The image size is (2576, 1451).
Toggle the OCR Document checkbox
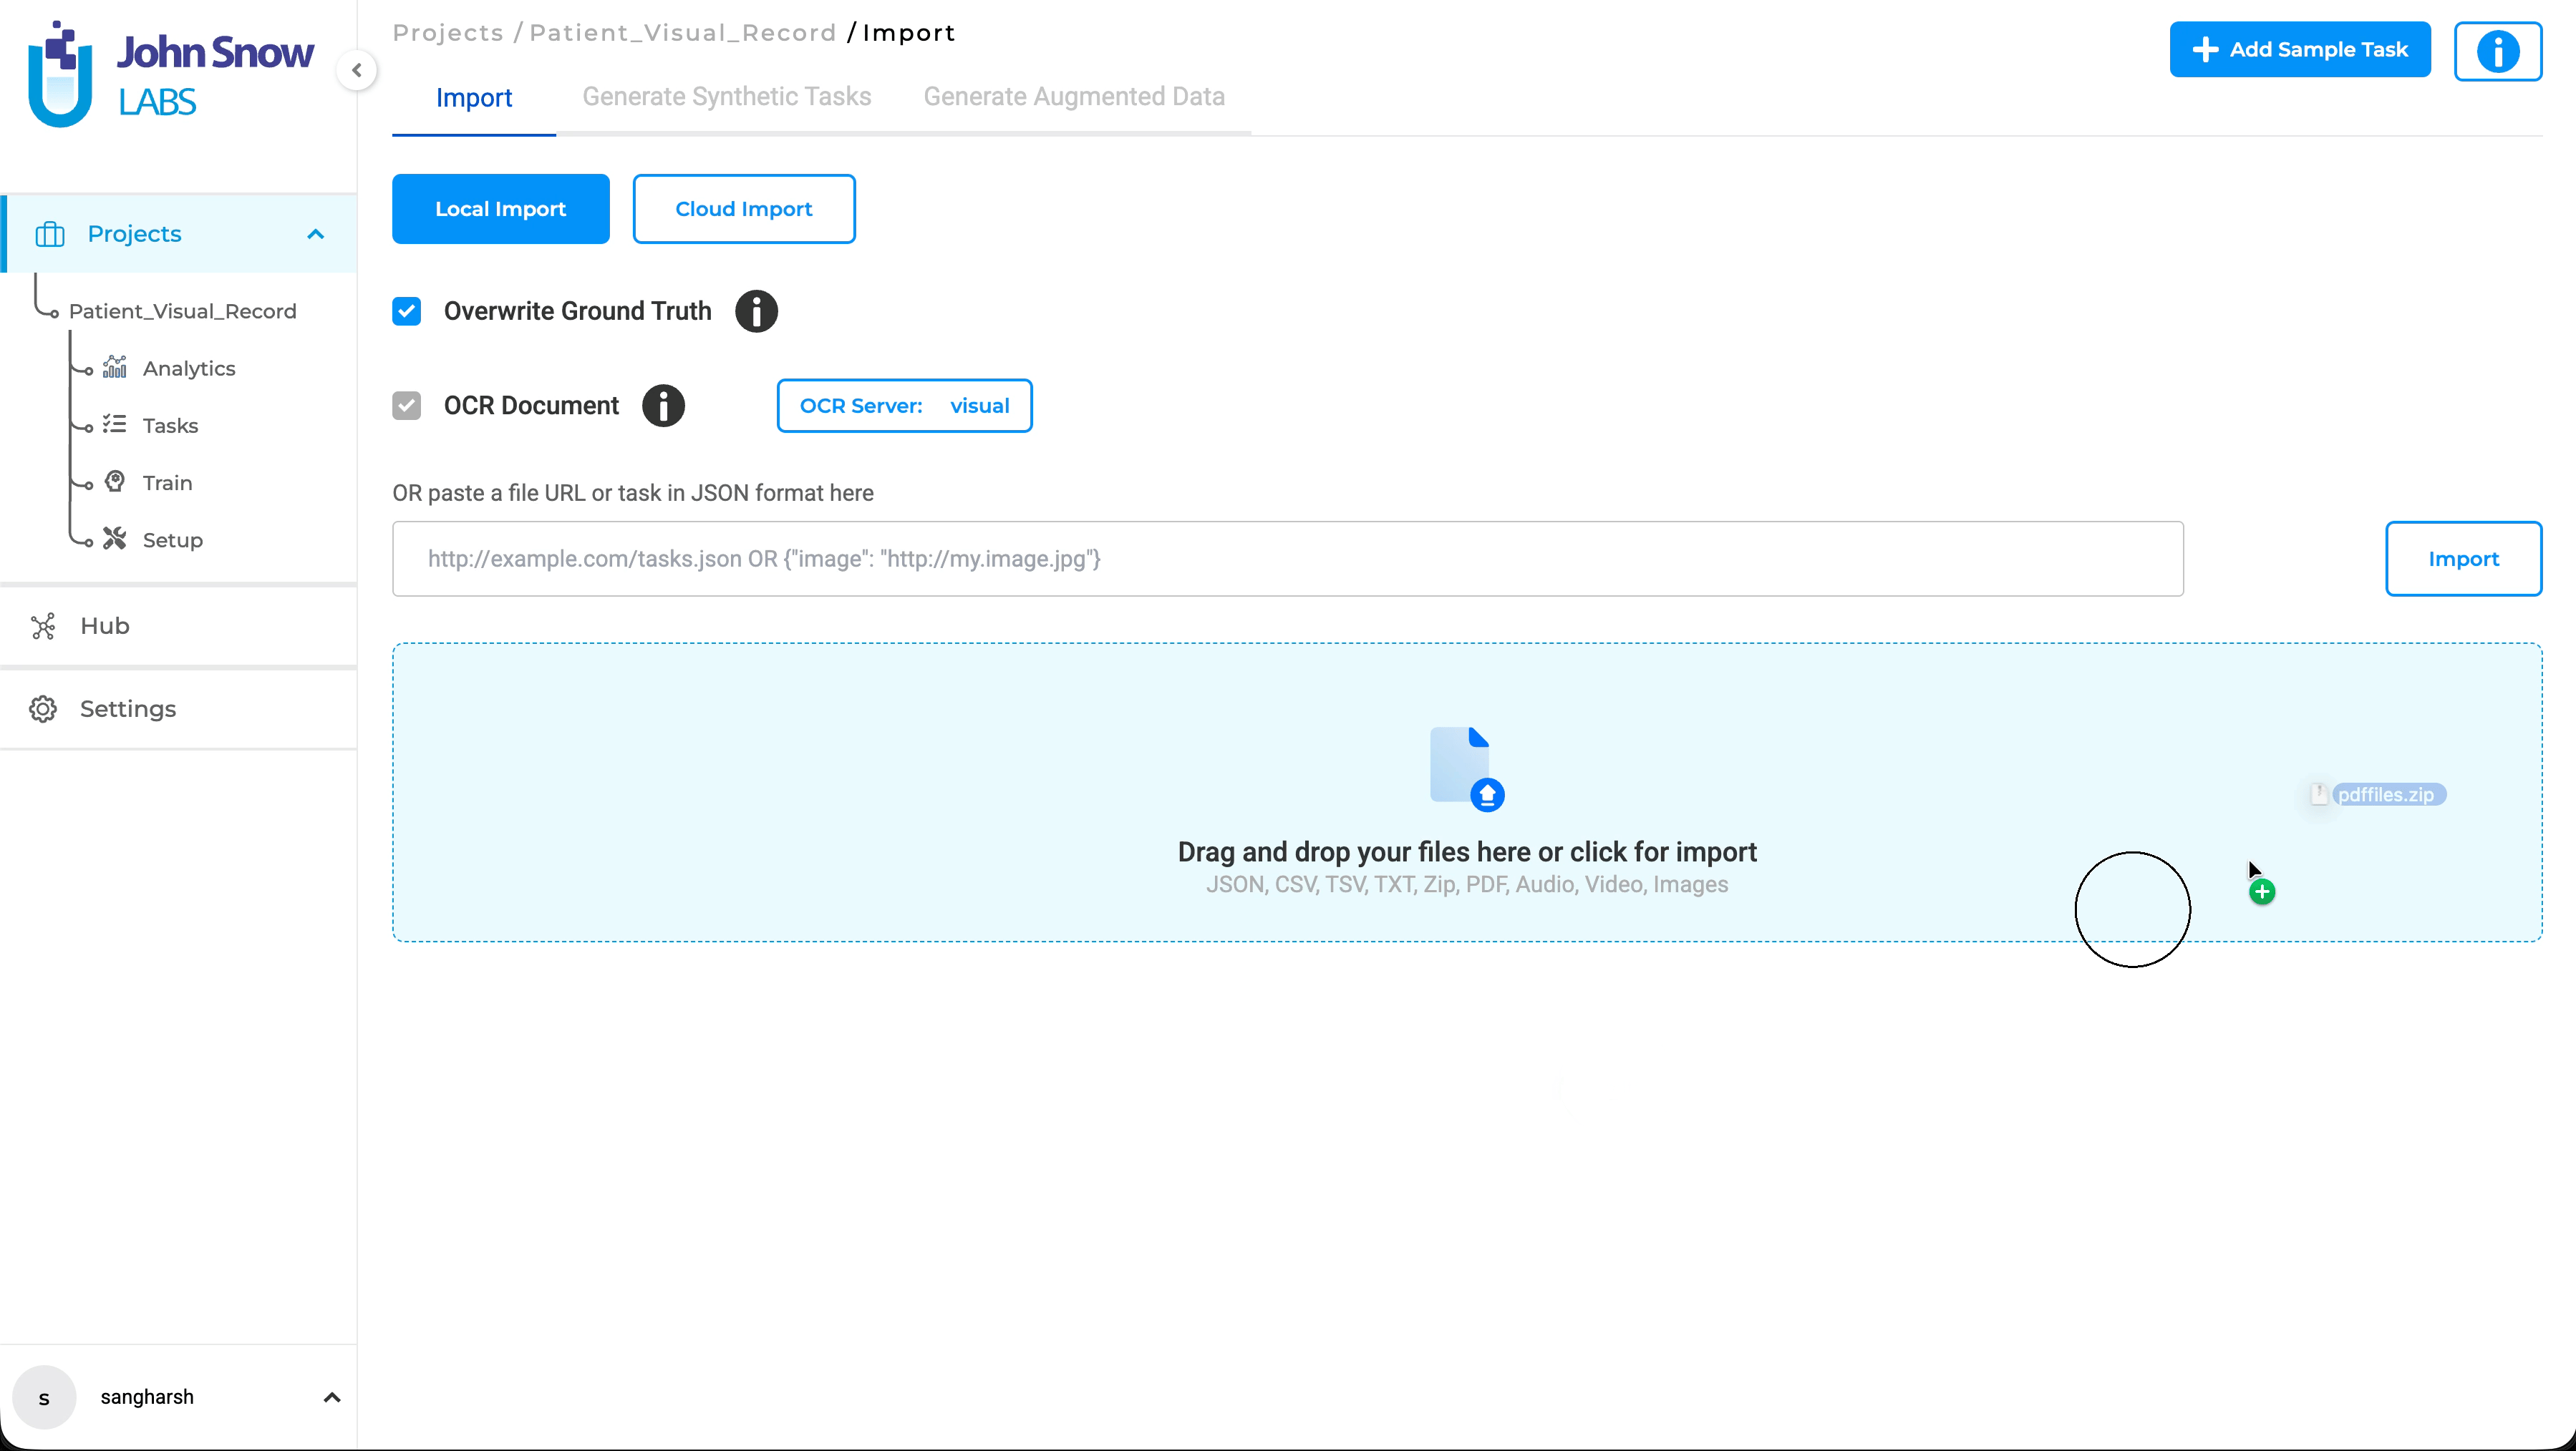tap(406, 406)
